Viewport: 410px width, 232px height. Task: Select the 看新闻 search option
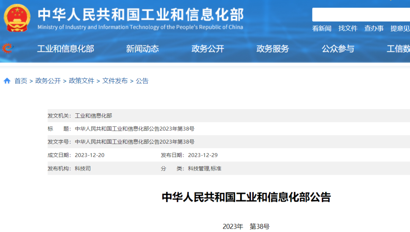(x=322, y=28)
